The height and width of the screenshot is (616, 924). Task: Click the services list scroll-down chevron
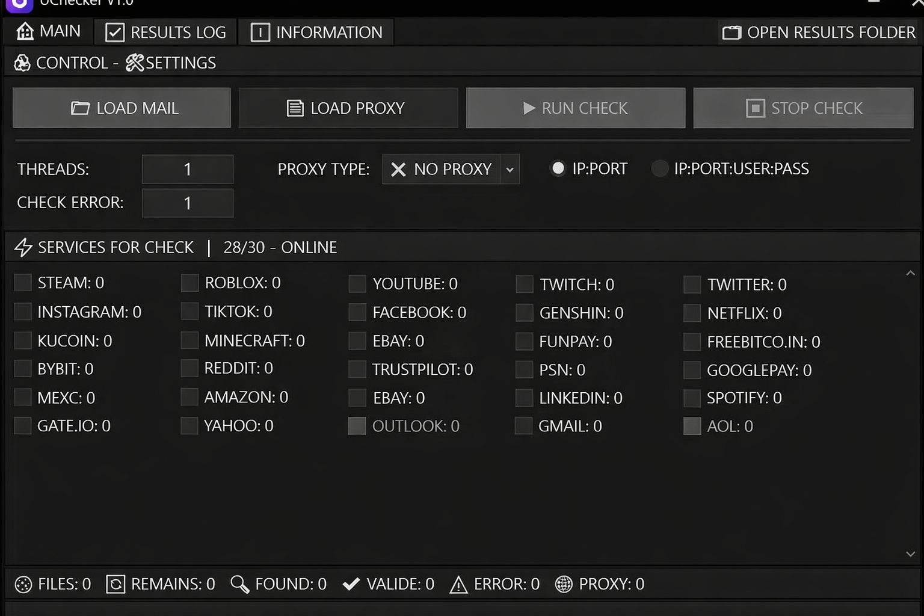[910, 554]
